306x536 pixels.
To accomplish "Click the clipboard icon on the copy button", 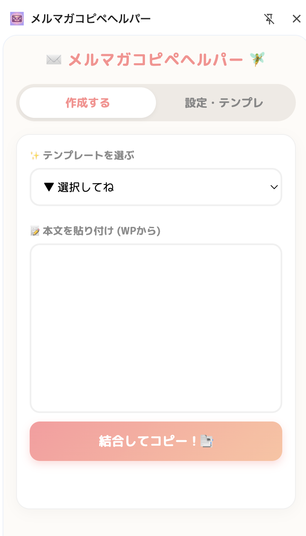I will point(206,441).
